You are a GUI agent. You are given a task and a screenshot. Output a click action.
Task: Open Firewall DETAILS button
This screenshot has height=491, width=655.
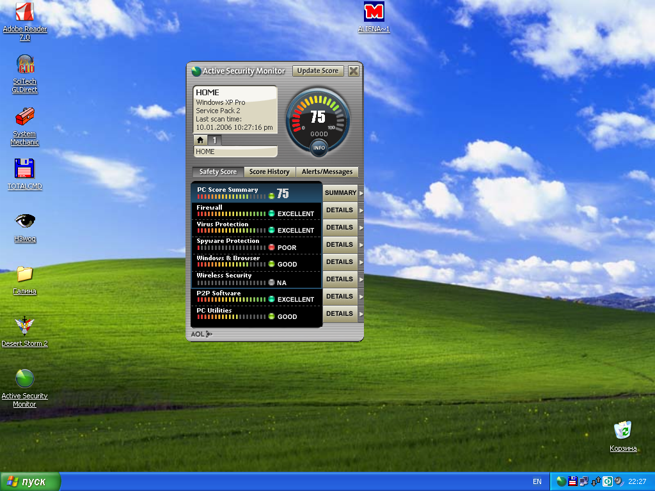[340, 210]
